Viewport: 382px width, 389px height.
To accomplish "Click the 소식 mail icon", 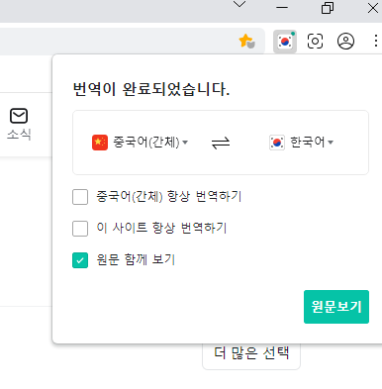I will click(19, 116).
